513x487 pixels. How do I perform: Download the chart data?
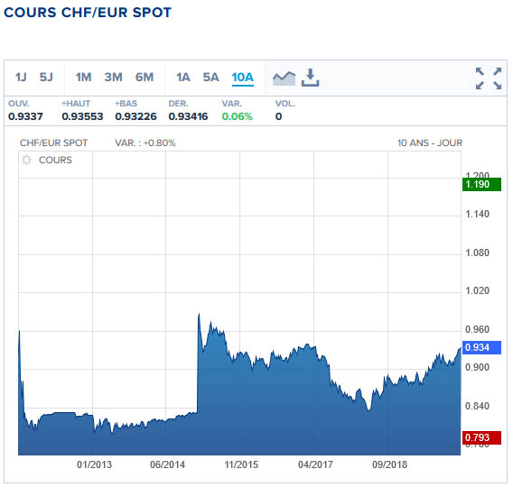click(x=310, y=78)
